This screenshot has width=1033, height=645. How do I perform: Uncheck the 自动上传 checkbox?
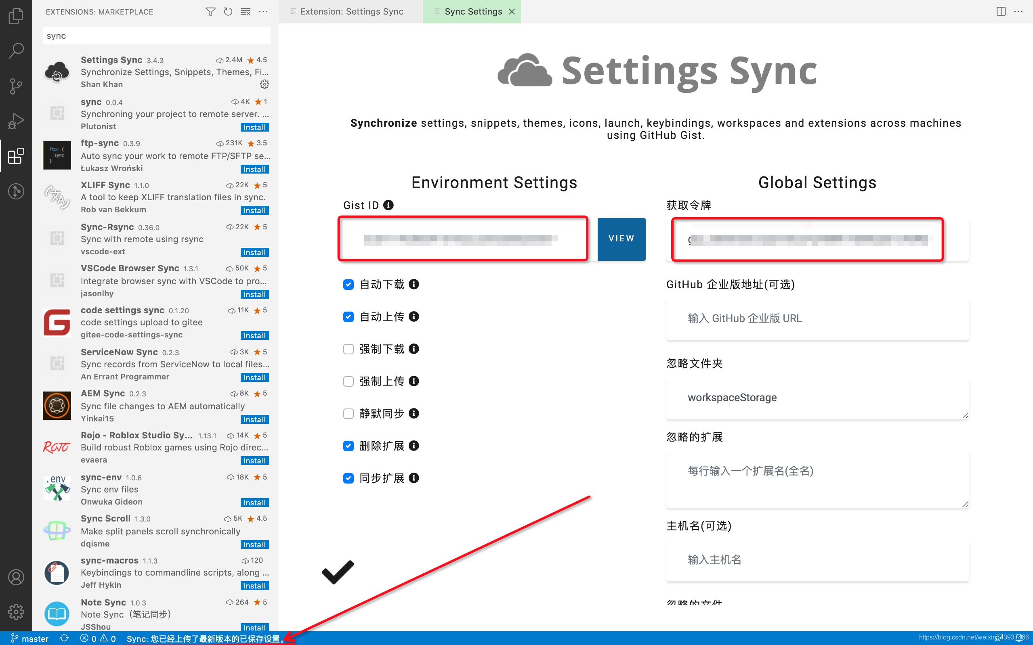pos(348,316)
